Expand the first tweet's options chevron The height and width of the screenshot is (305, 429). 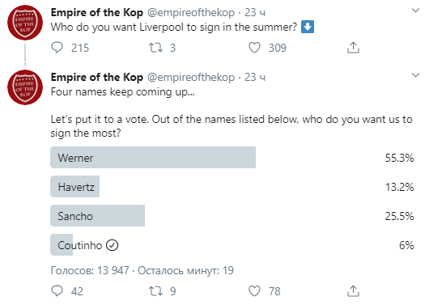pos(415,11)
